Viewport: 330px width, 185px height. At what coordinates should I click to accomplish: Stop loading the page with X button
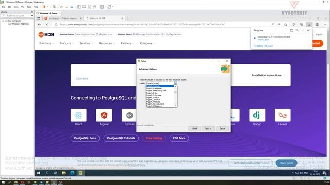pyautogui.click(x=47, y=24)
